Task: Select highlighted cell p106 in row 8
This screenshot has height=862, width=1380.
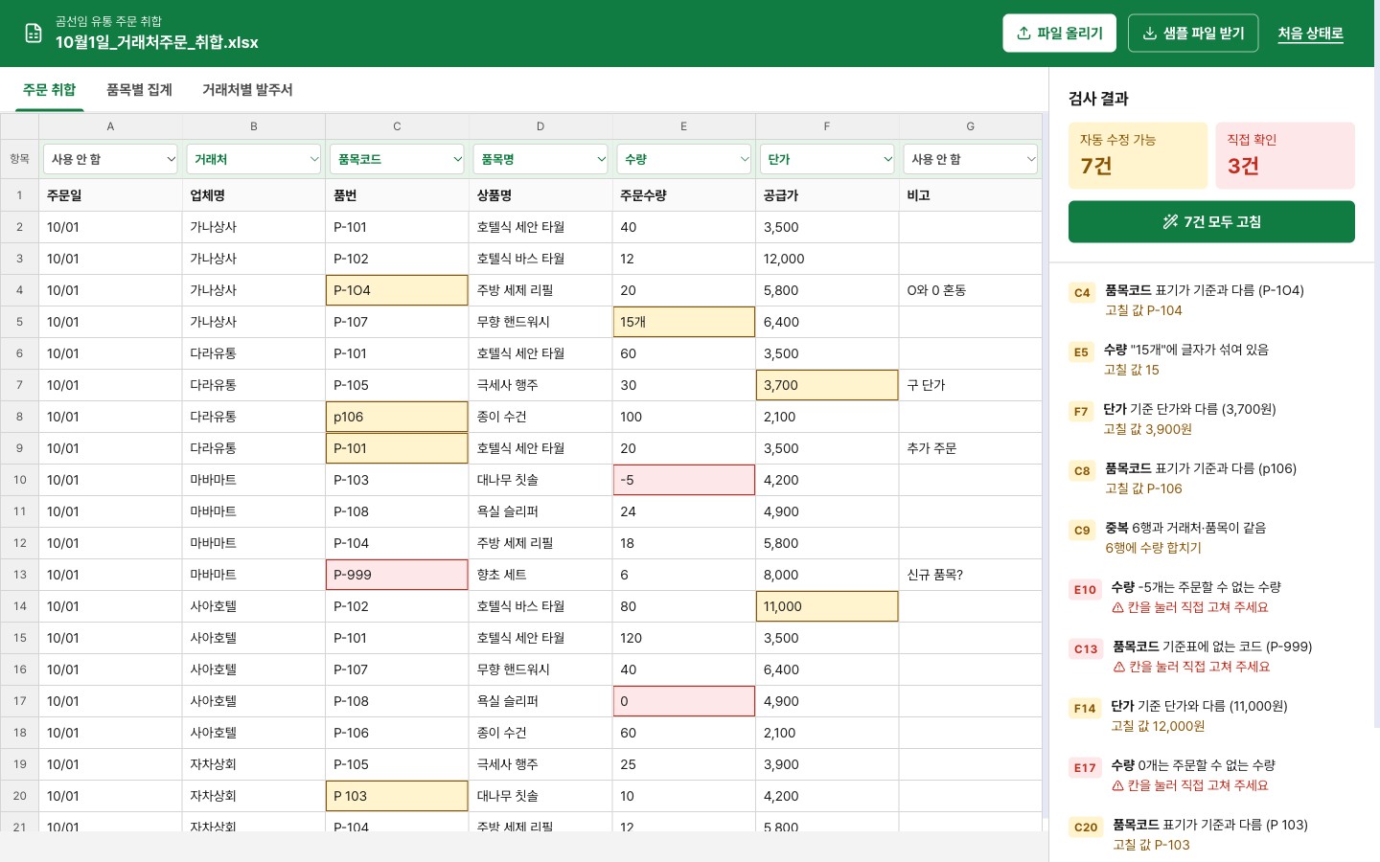Action: (x=397, y=417)
